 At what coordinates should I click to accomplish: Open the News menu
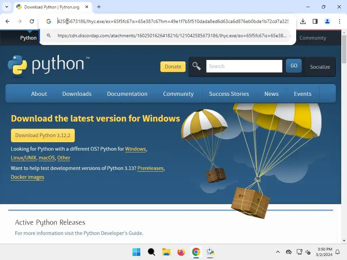click(x=271, y=94)
